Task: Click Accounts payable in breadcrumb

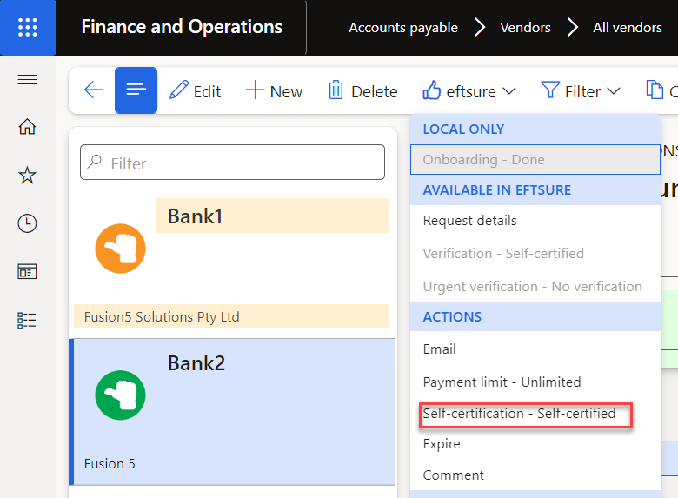Action: click(403, 27)
